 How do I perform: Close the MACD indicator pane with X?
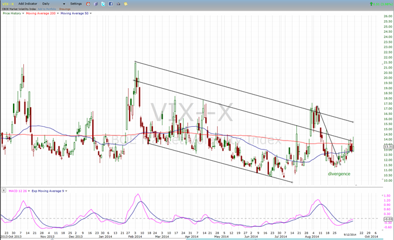point(4,191)
